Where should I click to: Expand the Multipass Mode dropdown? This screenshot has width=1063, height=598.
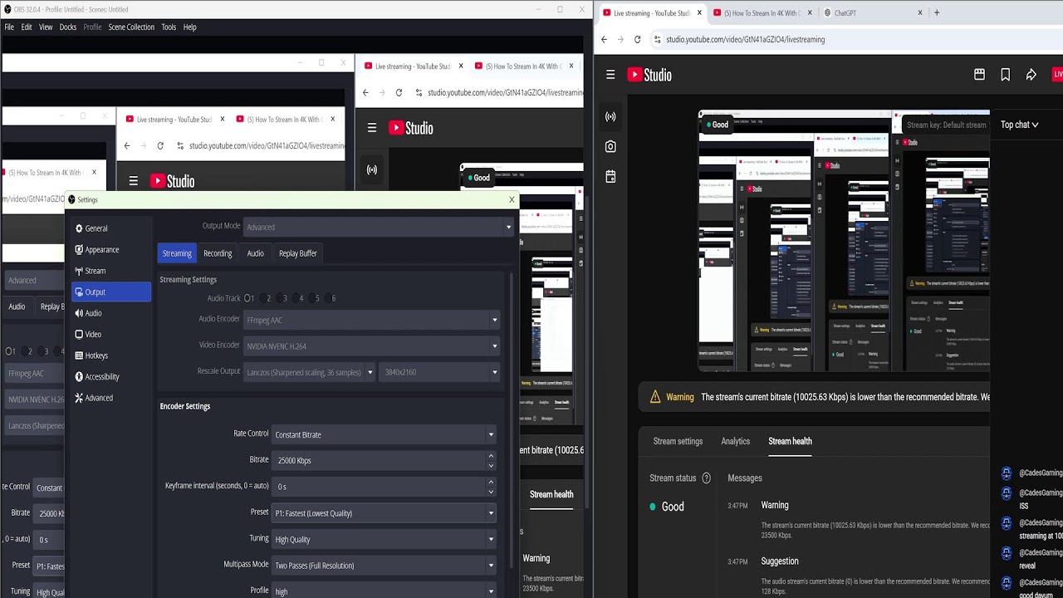pos(385,566)
